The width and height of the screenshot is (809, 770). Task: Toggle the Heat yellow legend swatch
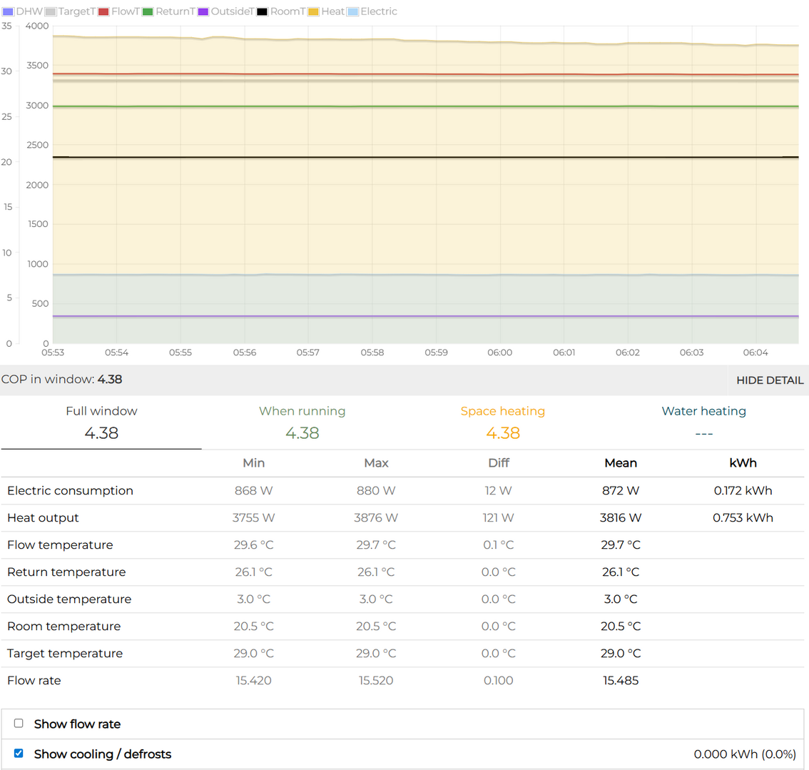coord(313,11)
